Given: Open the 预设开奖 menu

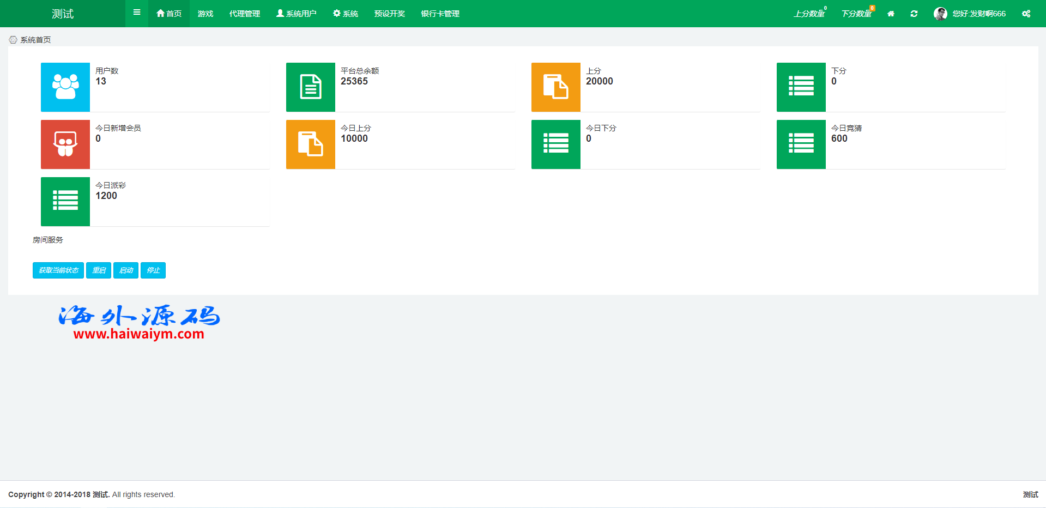Looking at the screenshot, I should [390, 14].
